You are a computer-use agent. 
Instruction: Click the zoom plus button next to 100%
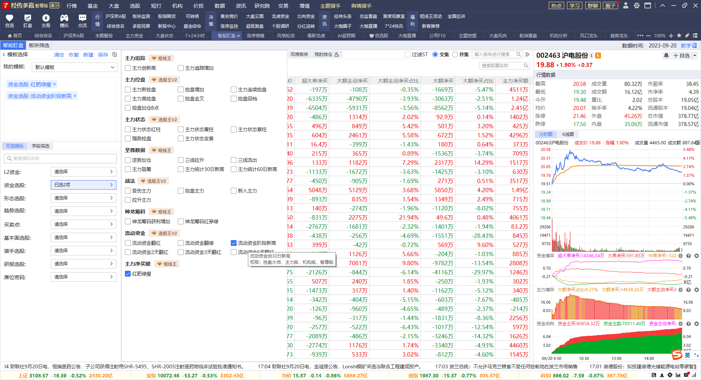click(x=671, y=35)
